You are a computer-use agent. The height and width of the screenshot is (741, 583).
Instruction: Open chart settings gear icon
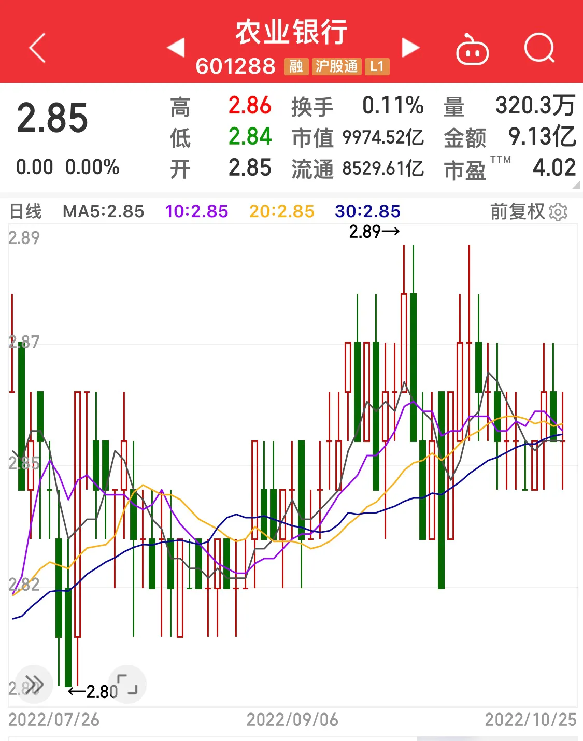coord(558,212)
